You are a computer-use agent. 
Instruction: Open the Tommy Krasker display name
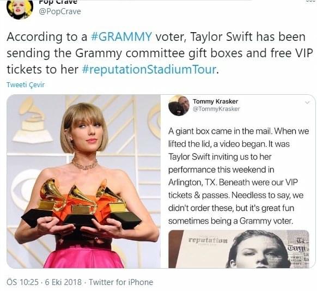215,101
